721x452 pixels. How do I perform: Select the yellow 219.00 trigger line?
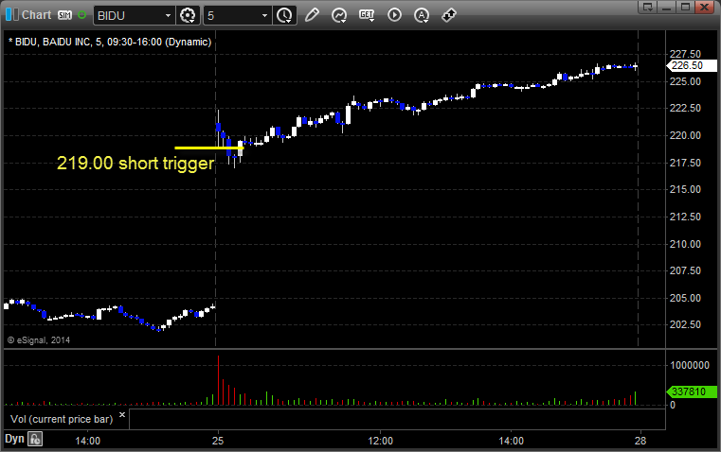coord(209,148)
